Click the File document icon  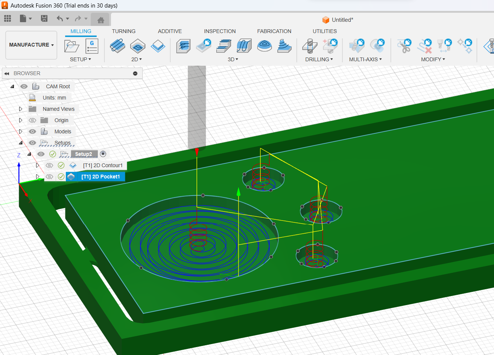coord(23,18)
